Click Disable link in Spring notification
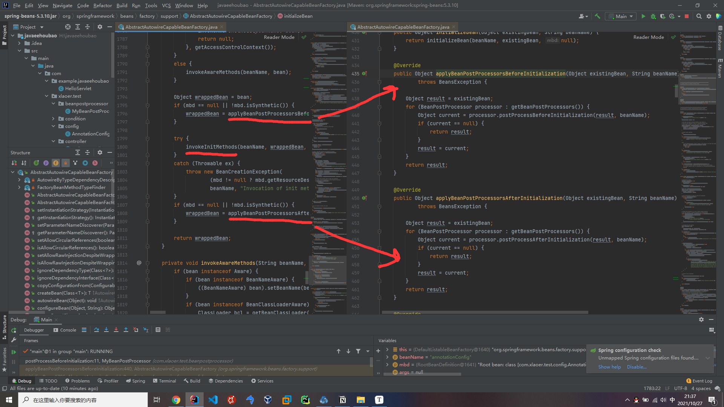This screenshot has width=724, height=407. tap(637, 367)
